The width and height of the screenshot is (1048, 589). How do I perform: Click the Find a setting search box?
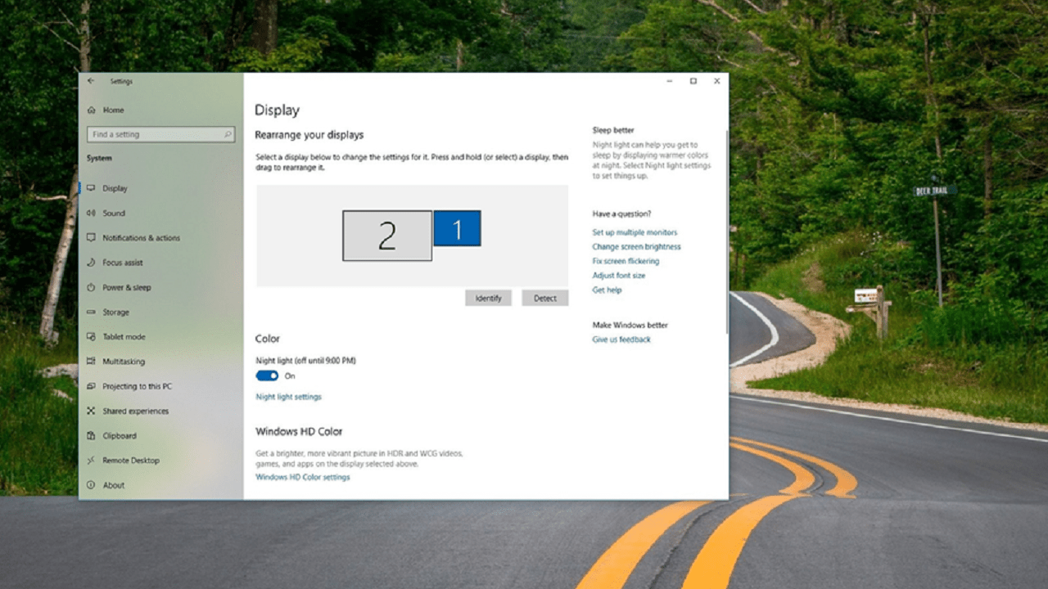[x=160, y=134]
